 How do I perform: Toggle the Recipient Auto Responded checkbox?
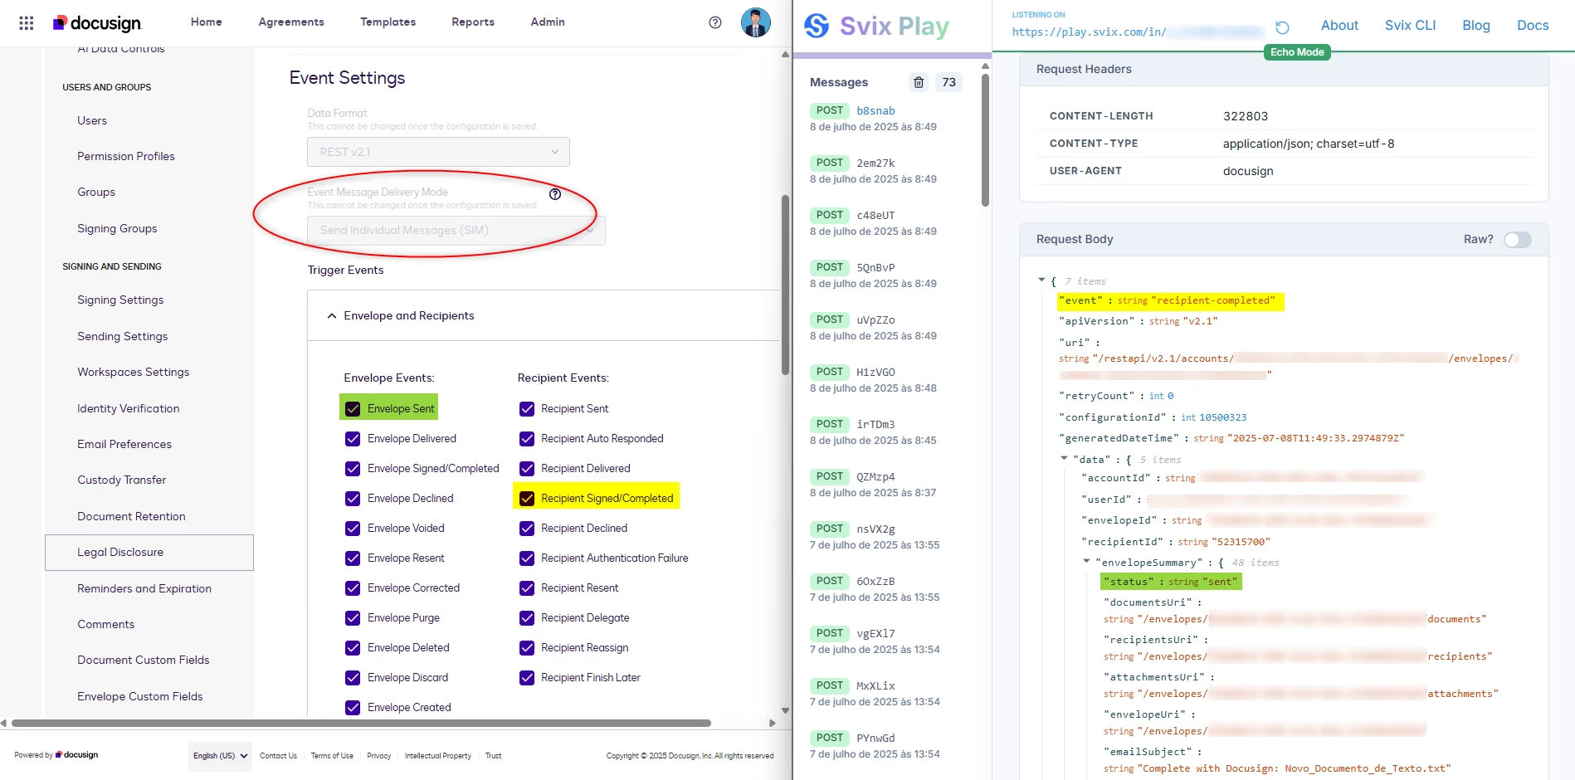tap(527, 439)
